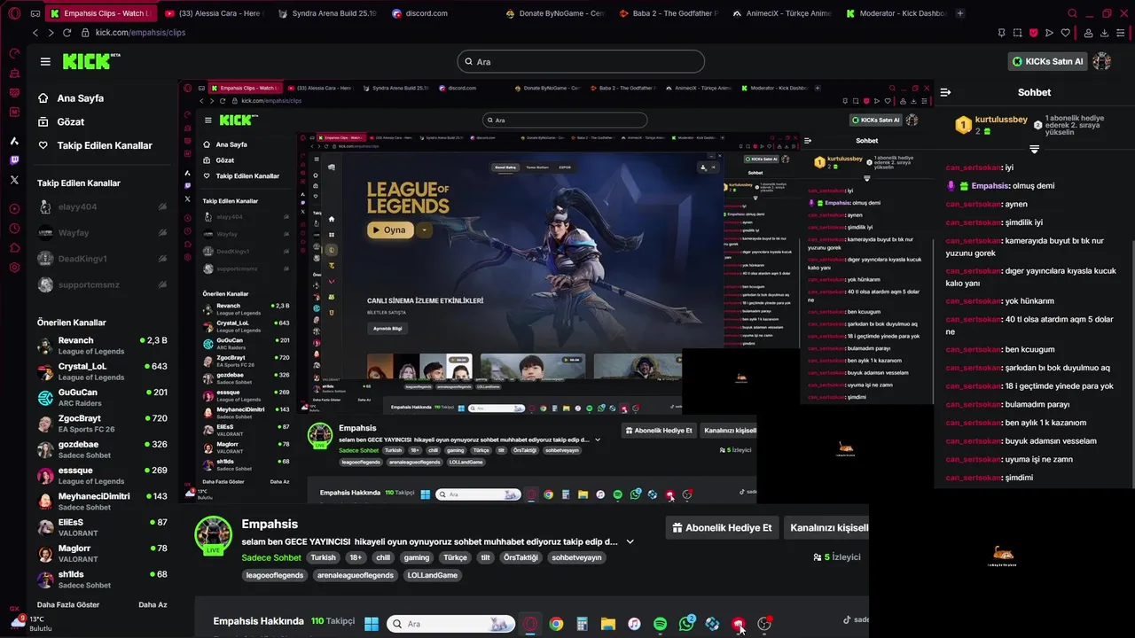Open new tab with plus button
Screen dimensions: 1135x638
[x=960, y=13]
